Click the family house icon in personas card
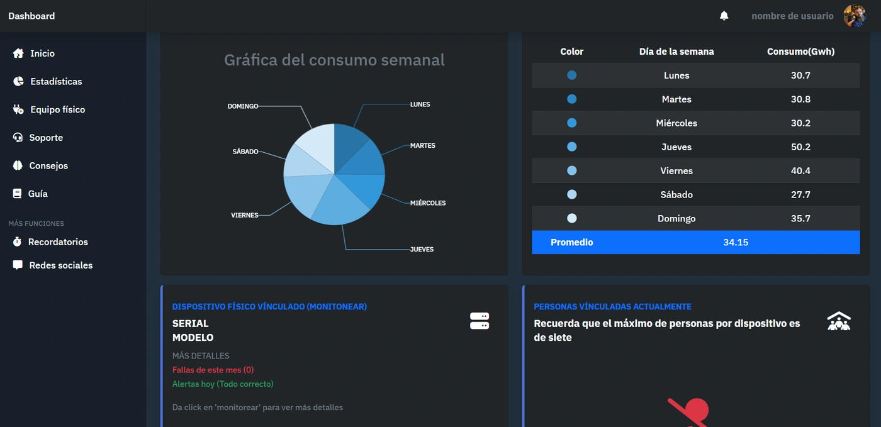Screen dimensions: 881x427 pos(838,321)
